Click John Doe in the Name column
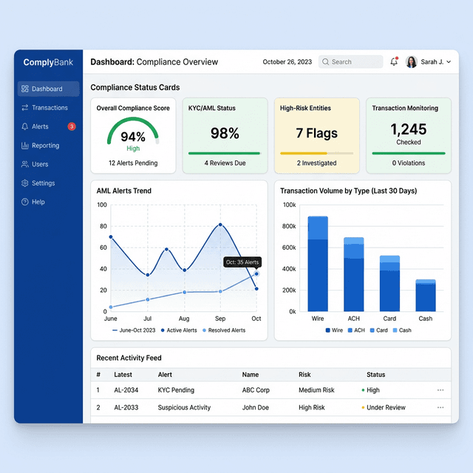The image size is (473, 473). tap(255, 407)
